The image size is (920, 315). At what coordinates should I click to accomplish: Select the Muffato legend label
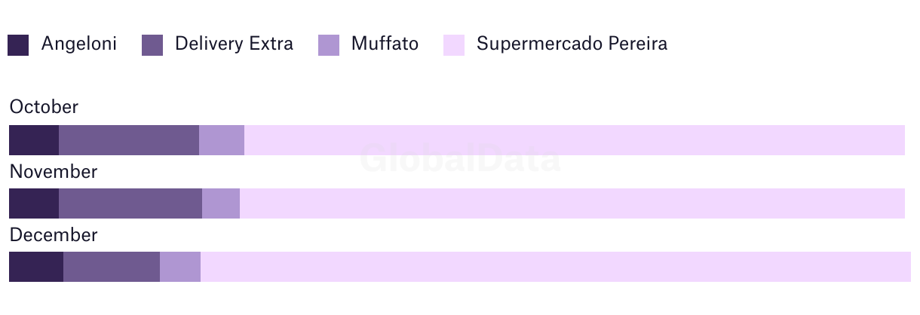(385, 44)
